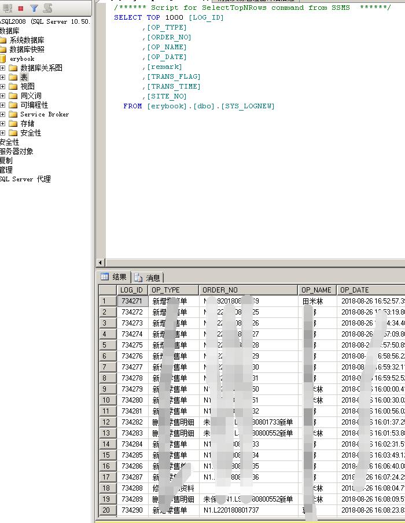This screenshot has width=405, height=523.
Task: Select the 视图 tree item label
Action: coord(27,86)
